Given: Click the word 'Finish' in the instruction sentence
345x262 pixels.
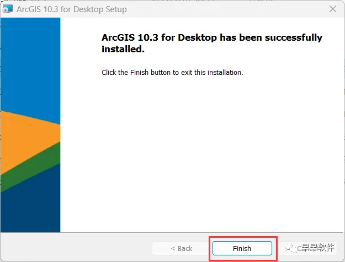Looking at the screenshot, I should coord(139,73).
